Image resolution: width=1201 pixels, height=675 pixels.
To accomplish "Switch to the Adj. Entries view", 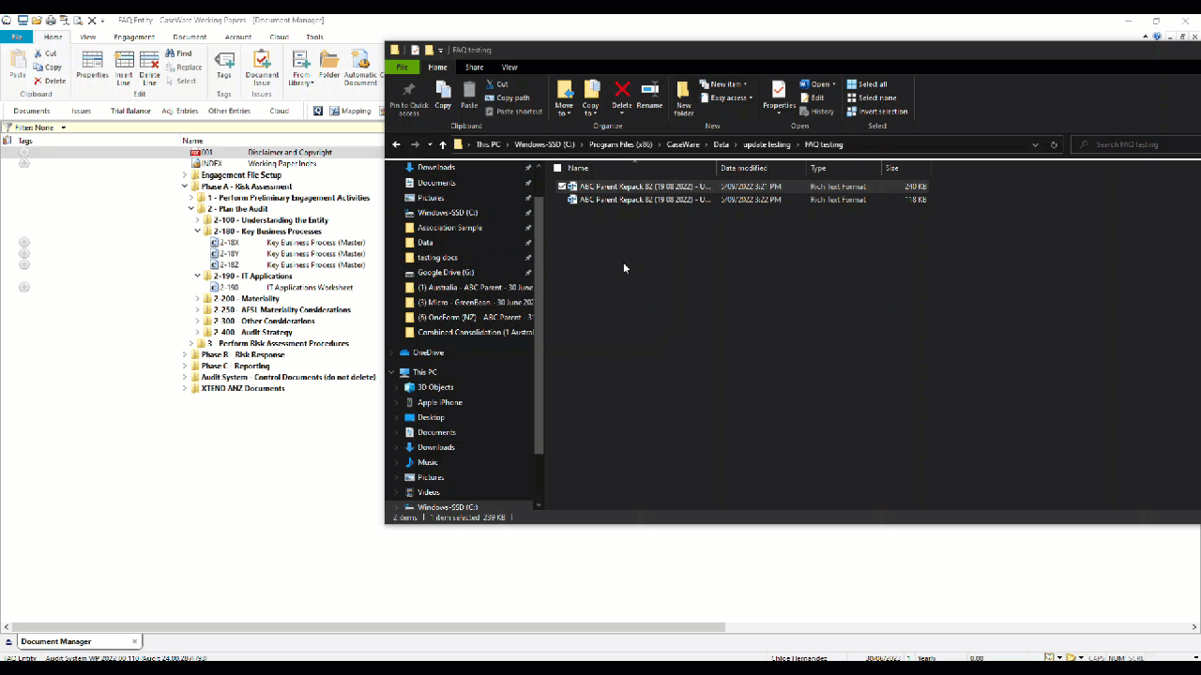I will coord(180,111).
